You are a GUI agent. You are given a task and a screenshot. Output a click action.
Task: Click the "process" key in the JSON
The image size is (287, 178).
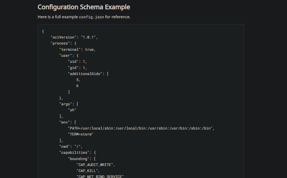tap(60, 43)
